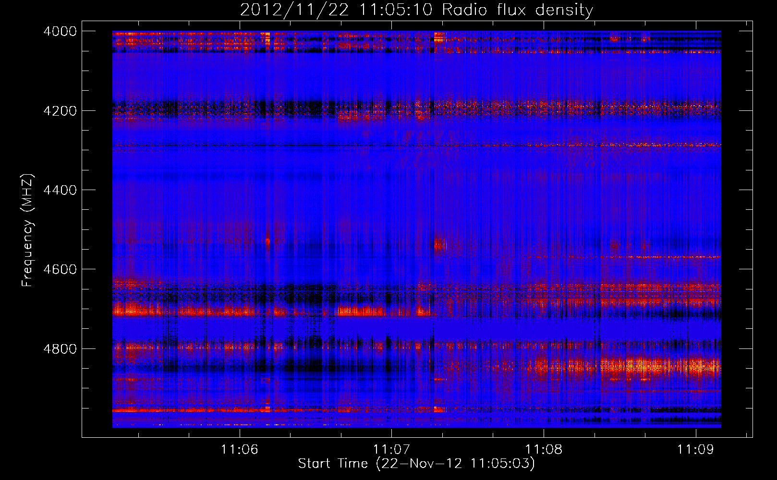Click the 11:09 time axis label
Screen dimensions: 777x480
coord(695,449)
